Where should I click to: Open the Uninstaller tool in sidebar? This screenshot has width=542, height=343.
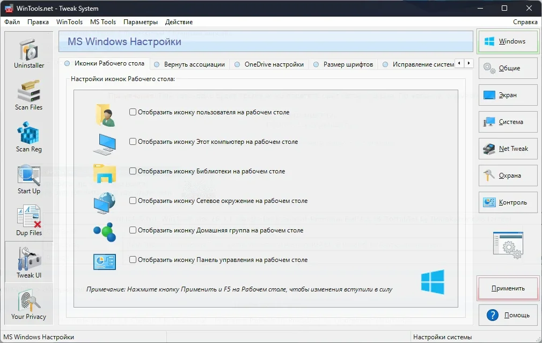coord(29,54)
